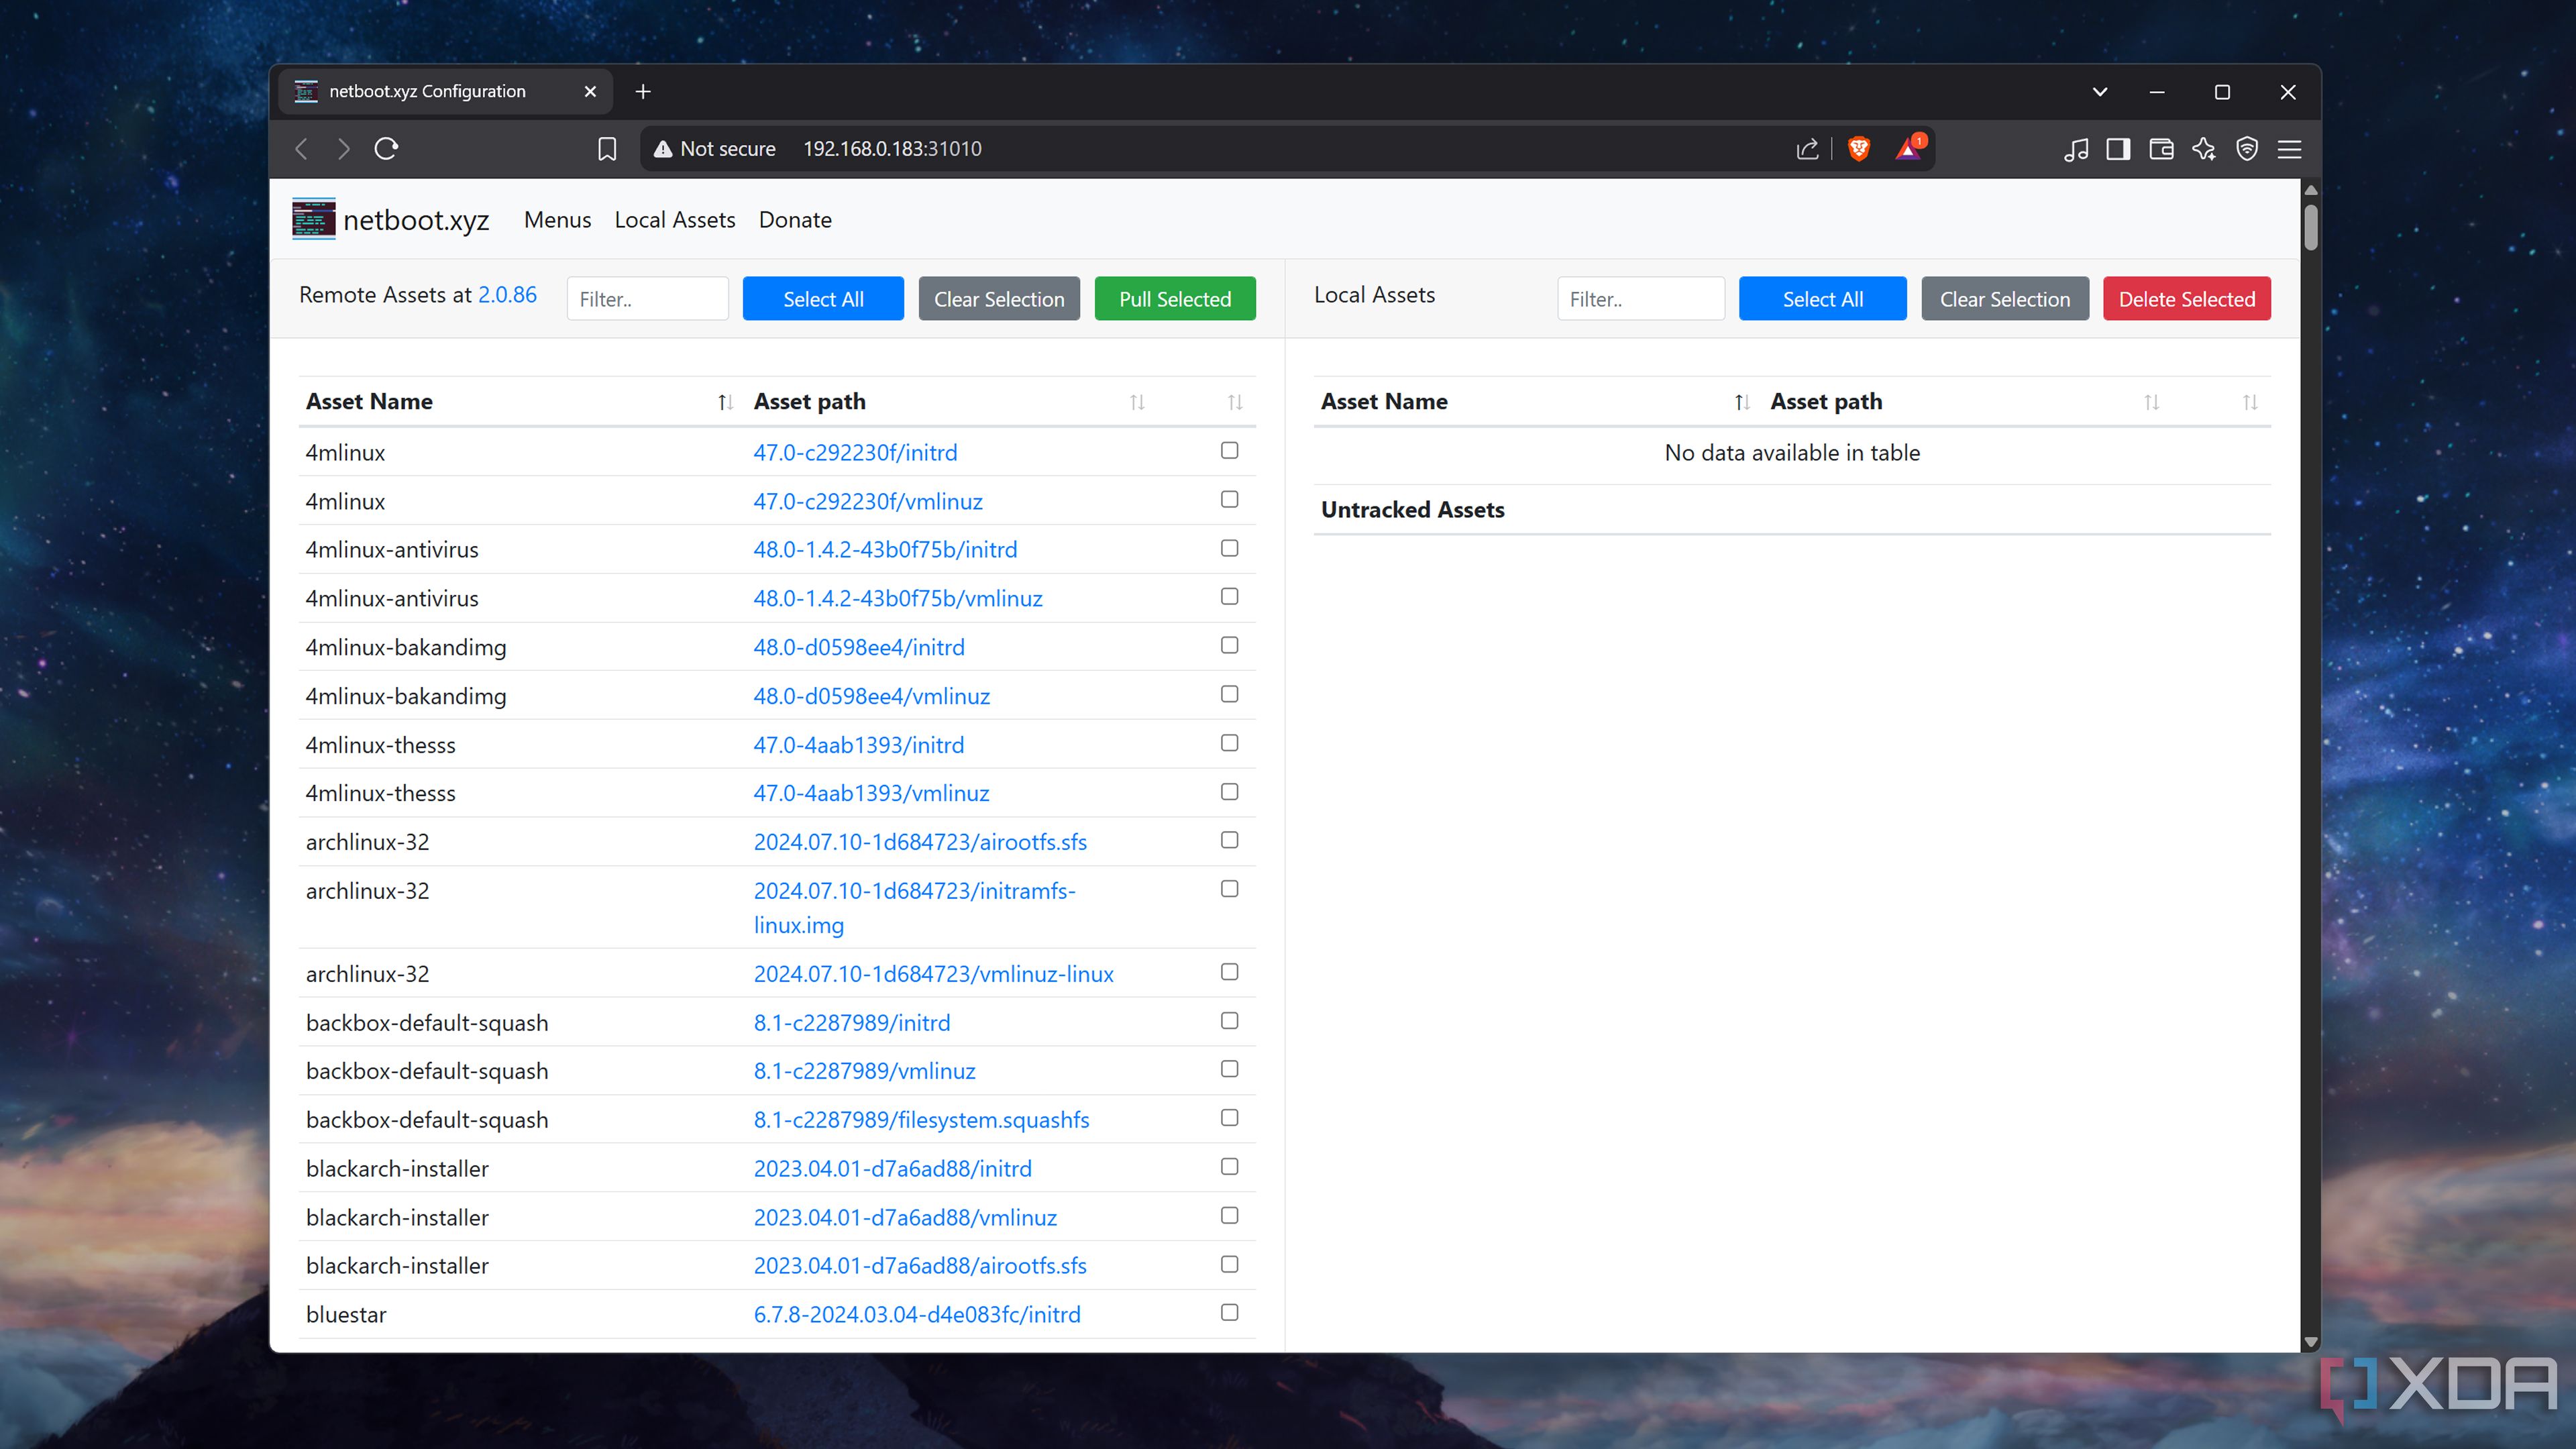
Task: Check the archlinux-32 vmlinuz-linux checkbox
Action: pos(1229,972)
